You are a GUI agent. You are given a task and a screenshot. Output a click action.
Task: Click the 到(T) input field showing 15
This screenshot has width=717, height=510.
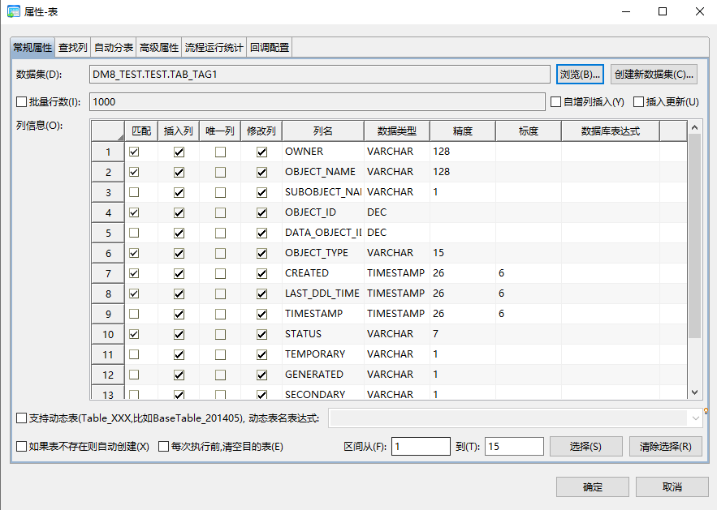[x=515, y=447]
